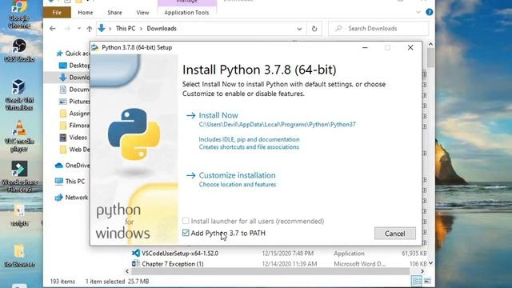Open Oracle VM VirtualBox shortcut

coord(19,94)
